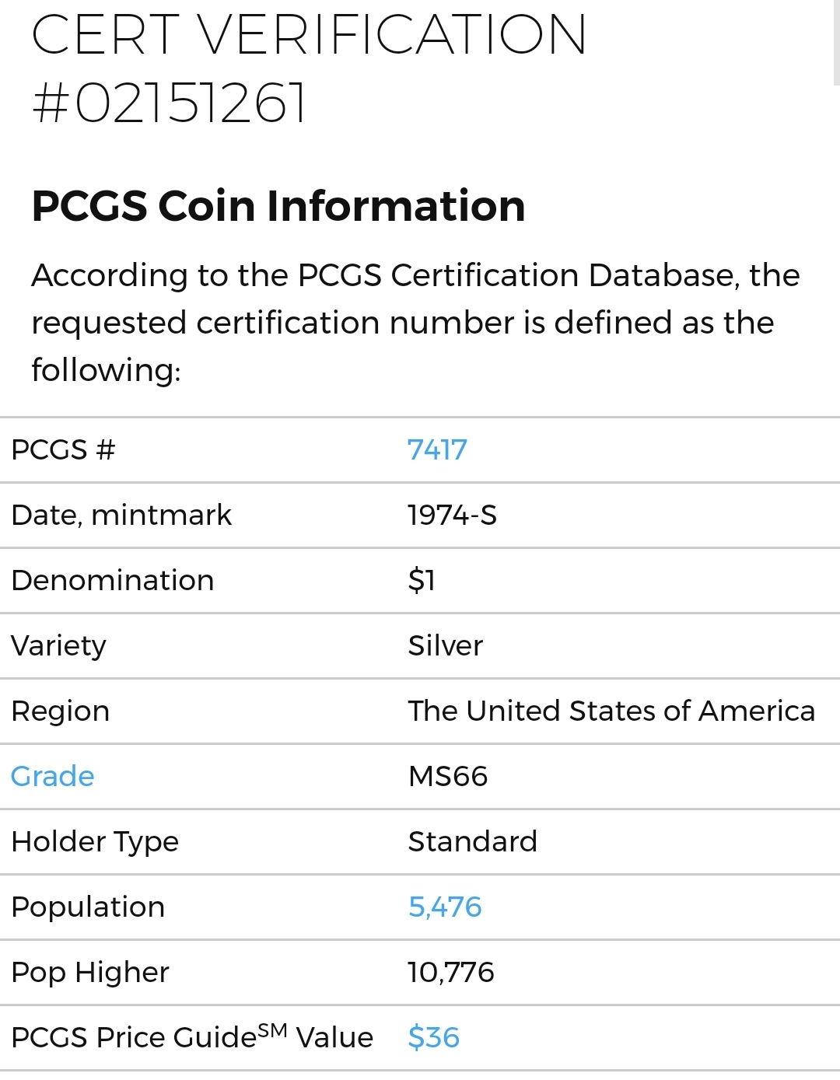The image size is (840, 1080).
Task: Open the PCGS number 7417 link
Action: tap(437, 450)
